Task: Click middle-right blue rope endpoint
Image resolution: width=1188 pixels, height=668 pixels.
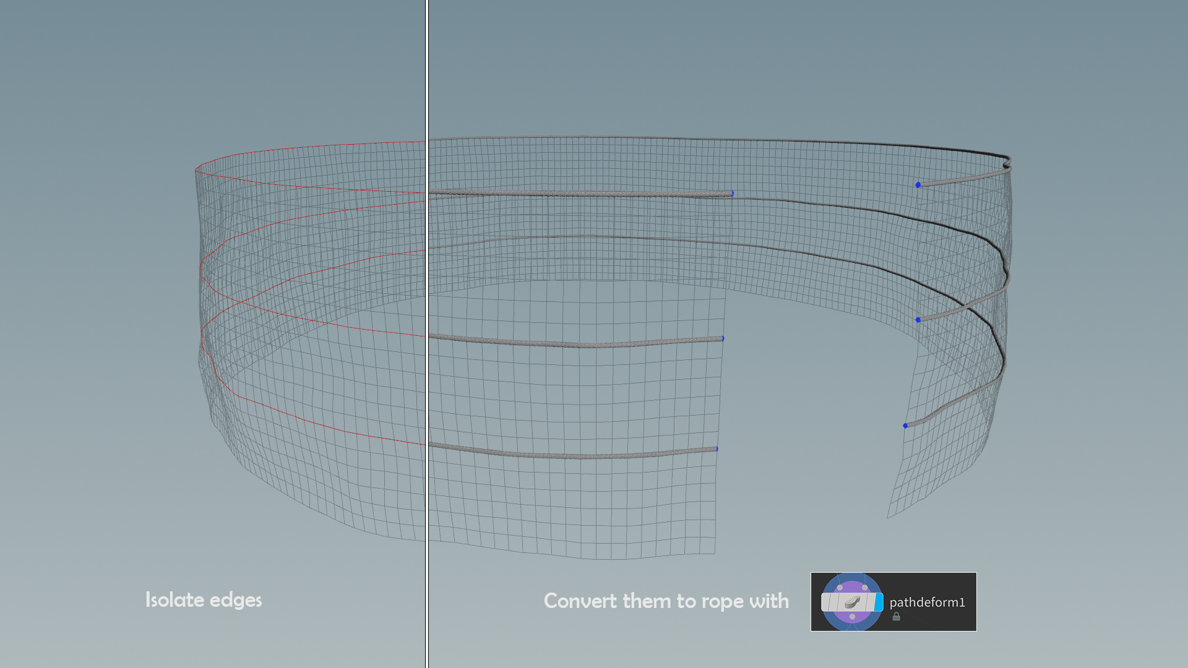Action: tap(918, 320)
